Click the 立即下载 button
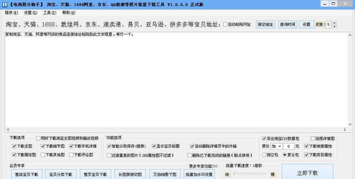355x179 pixels. 307,172
